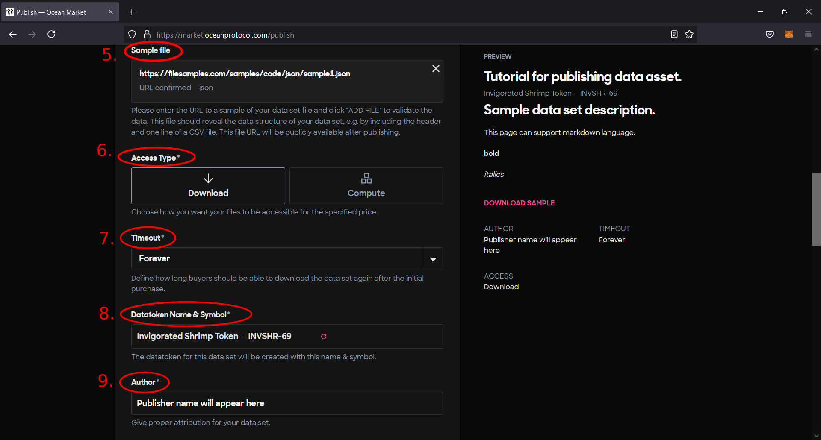The width and height of the screenshot is (821, 440).
Task: Click the 'URL confirmed' status text
Action: [x=165, y=88]
